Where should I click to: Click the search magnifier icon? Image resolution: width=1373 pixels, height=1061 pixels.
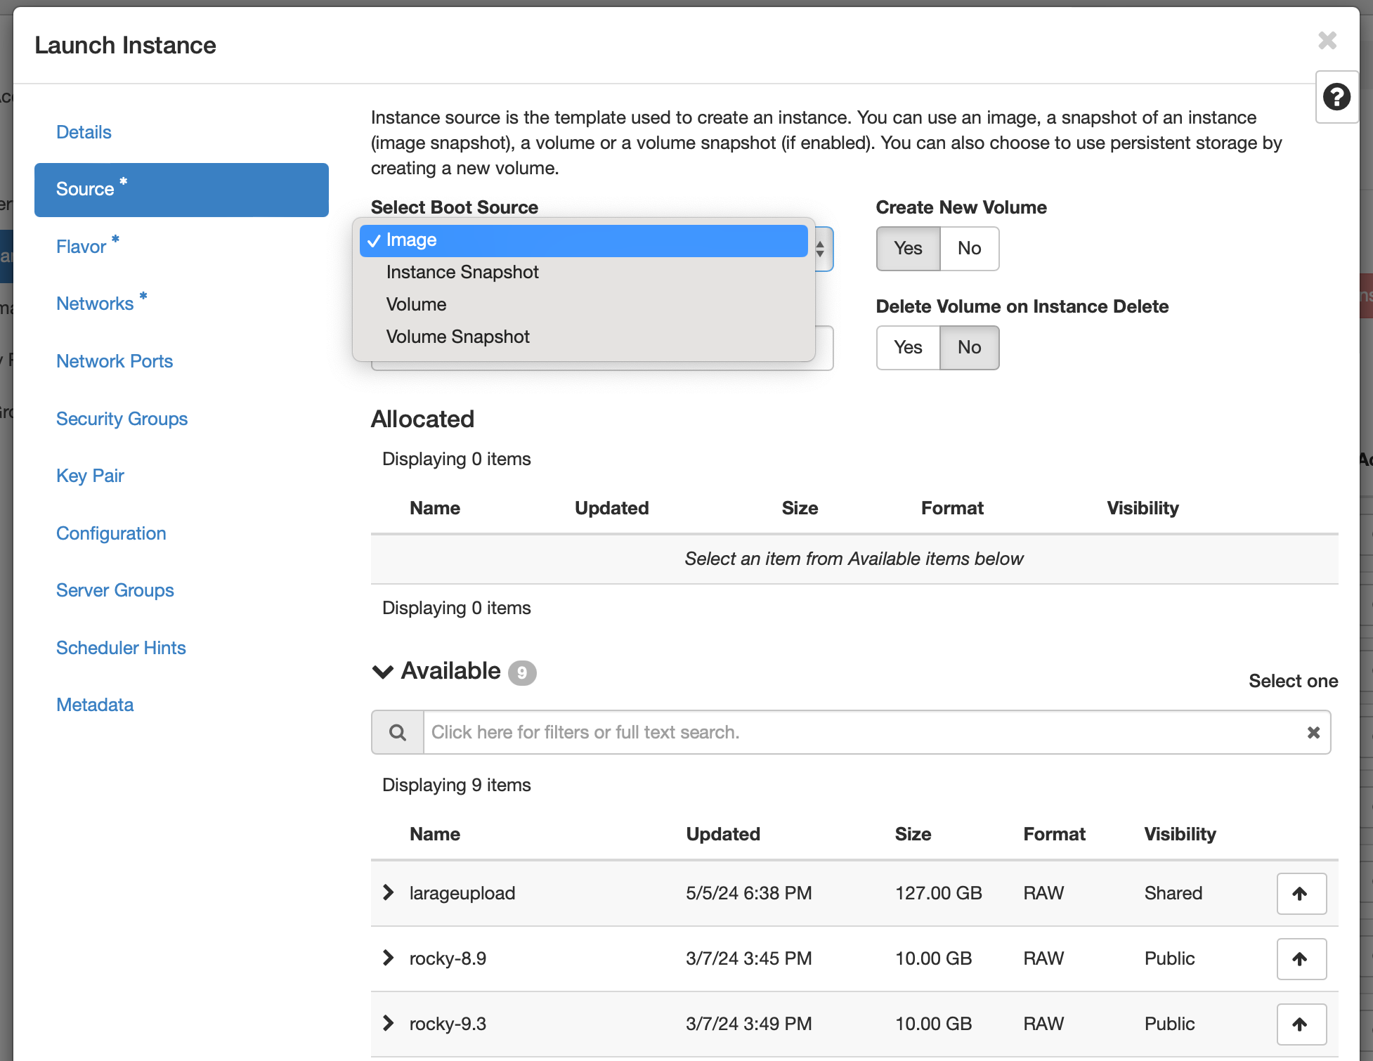tap(398, 732)
